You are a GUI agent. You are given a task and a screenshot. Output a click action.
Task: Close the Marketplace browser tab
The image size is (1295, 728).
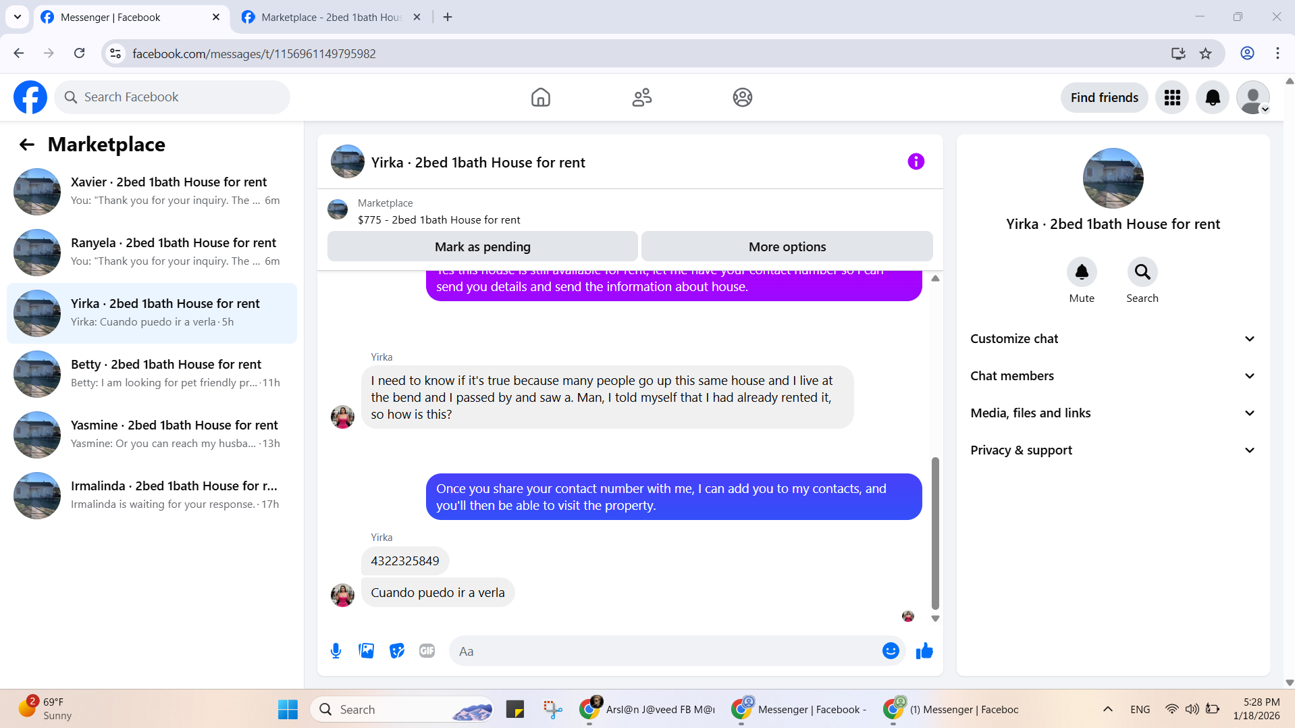point(417,17)
